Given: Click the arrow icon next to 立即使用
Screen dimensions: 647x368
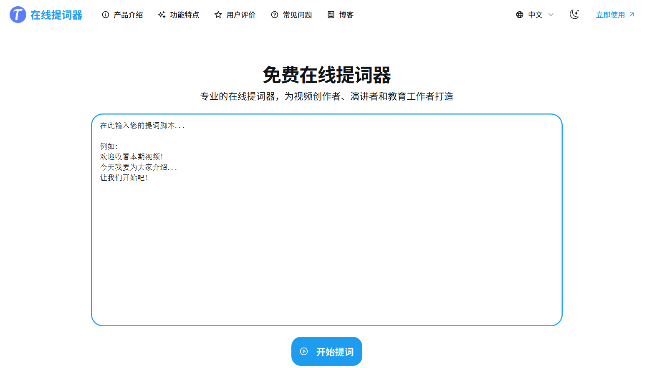Looking at the screenshot, I should [x=632, y=15].
